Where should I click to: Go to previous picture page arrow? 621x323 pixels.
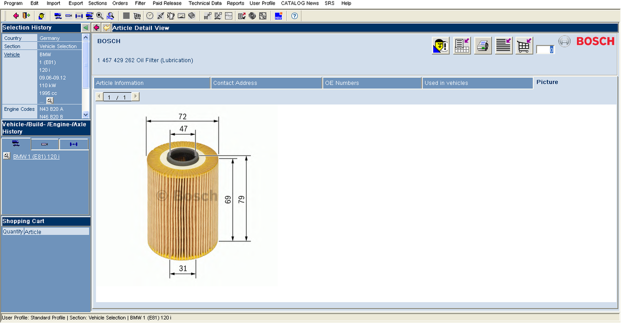[99, 97]
